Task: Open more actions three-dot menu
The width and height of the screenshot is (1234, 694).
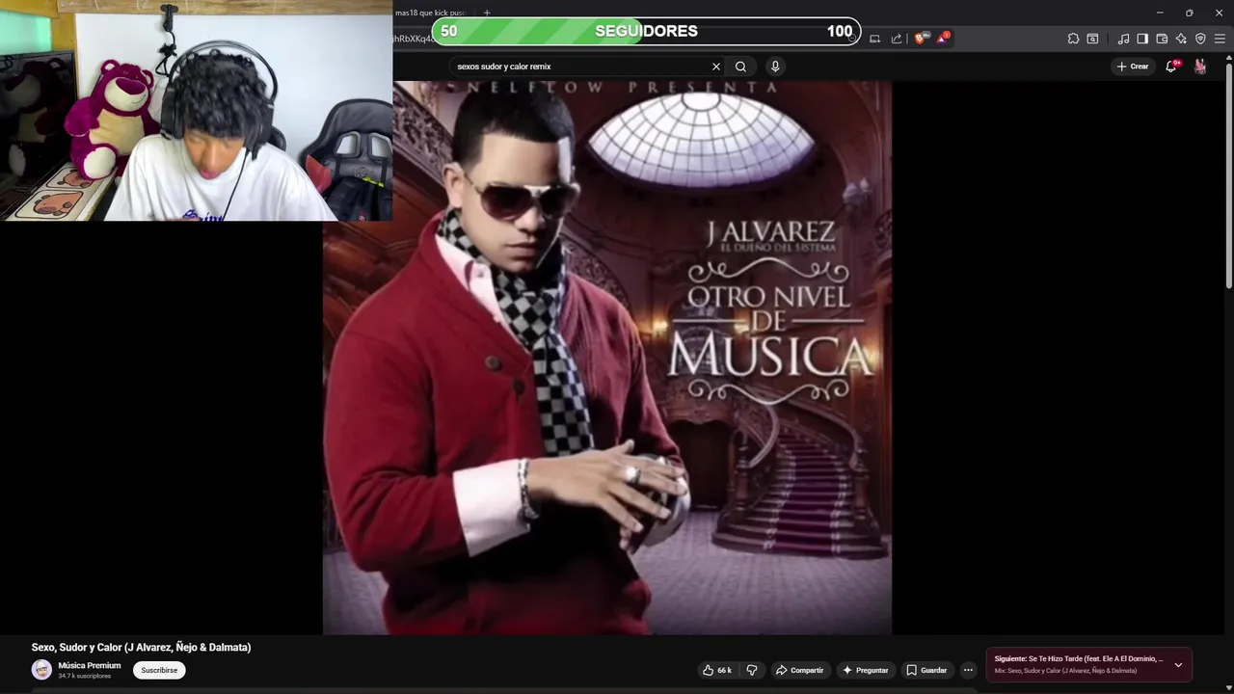Action: (968, 670)
